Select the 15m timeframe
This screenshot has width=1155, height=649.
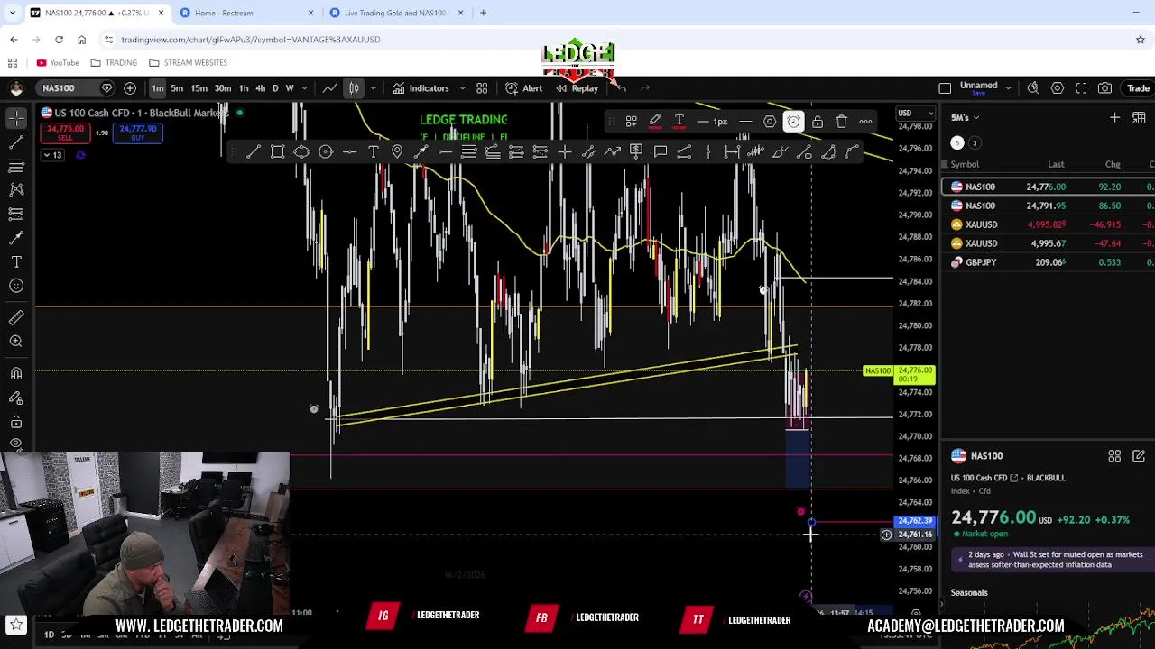point(199,88)
